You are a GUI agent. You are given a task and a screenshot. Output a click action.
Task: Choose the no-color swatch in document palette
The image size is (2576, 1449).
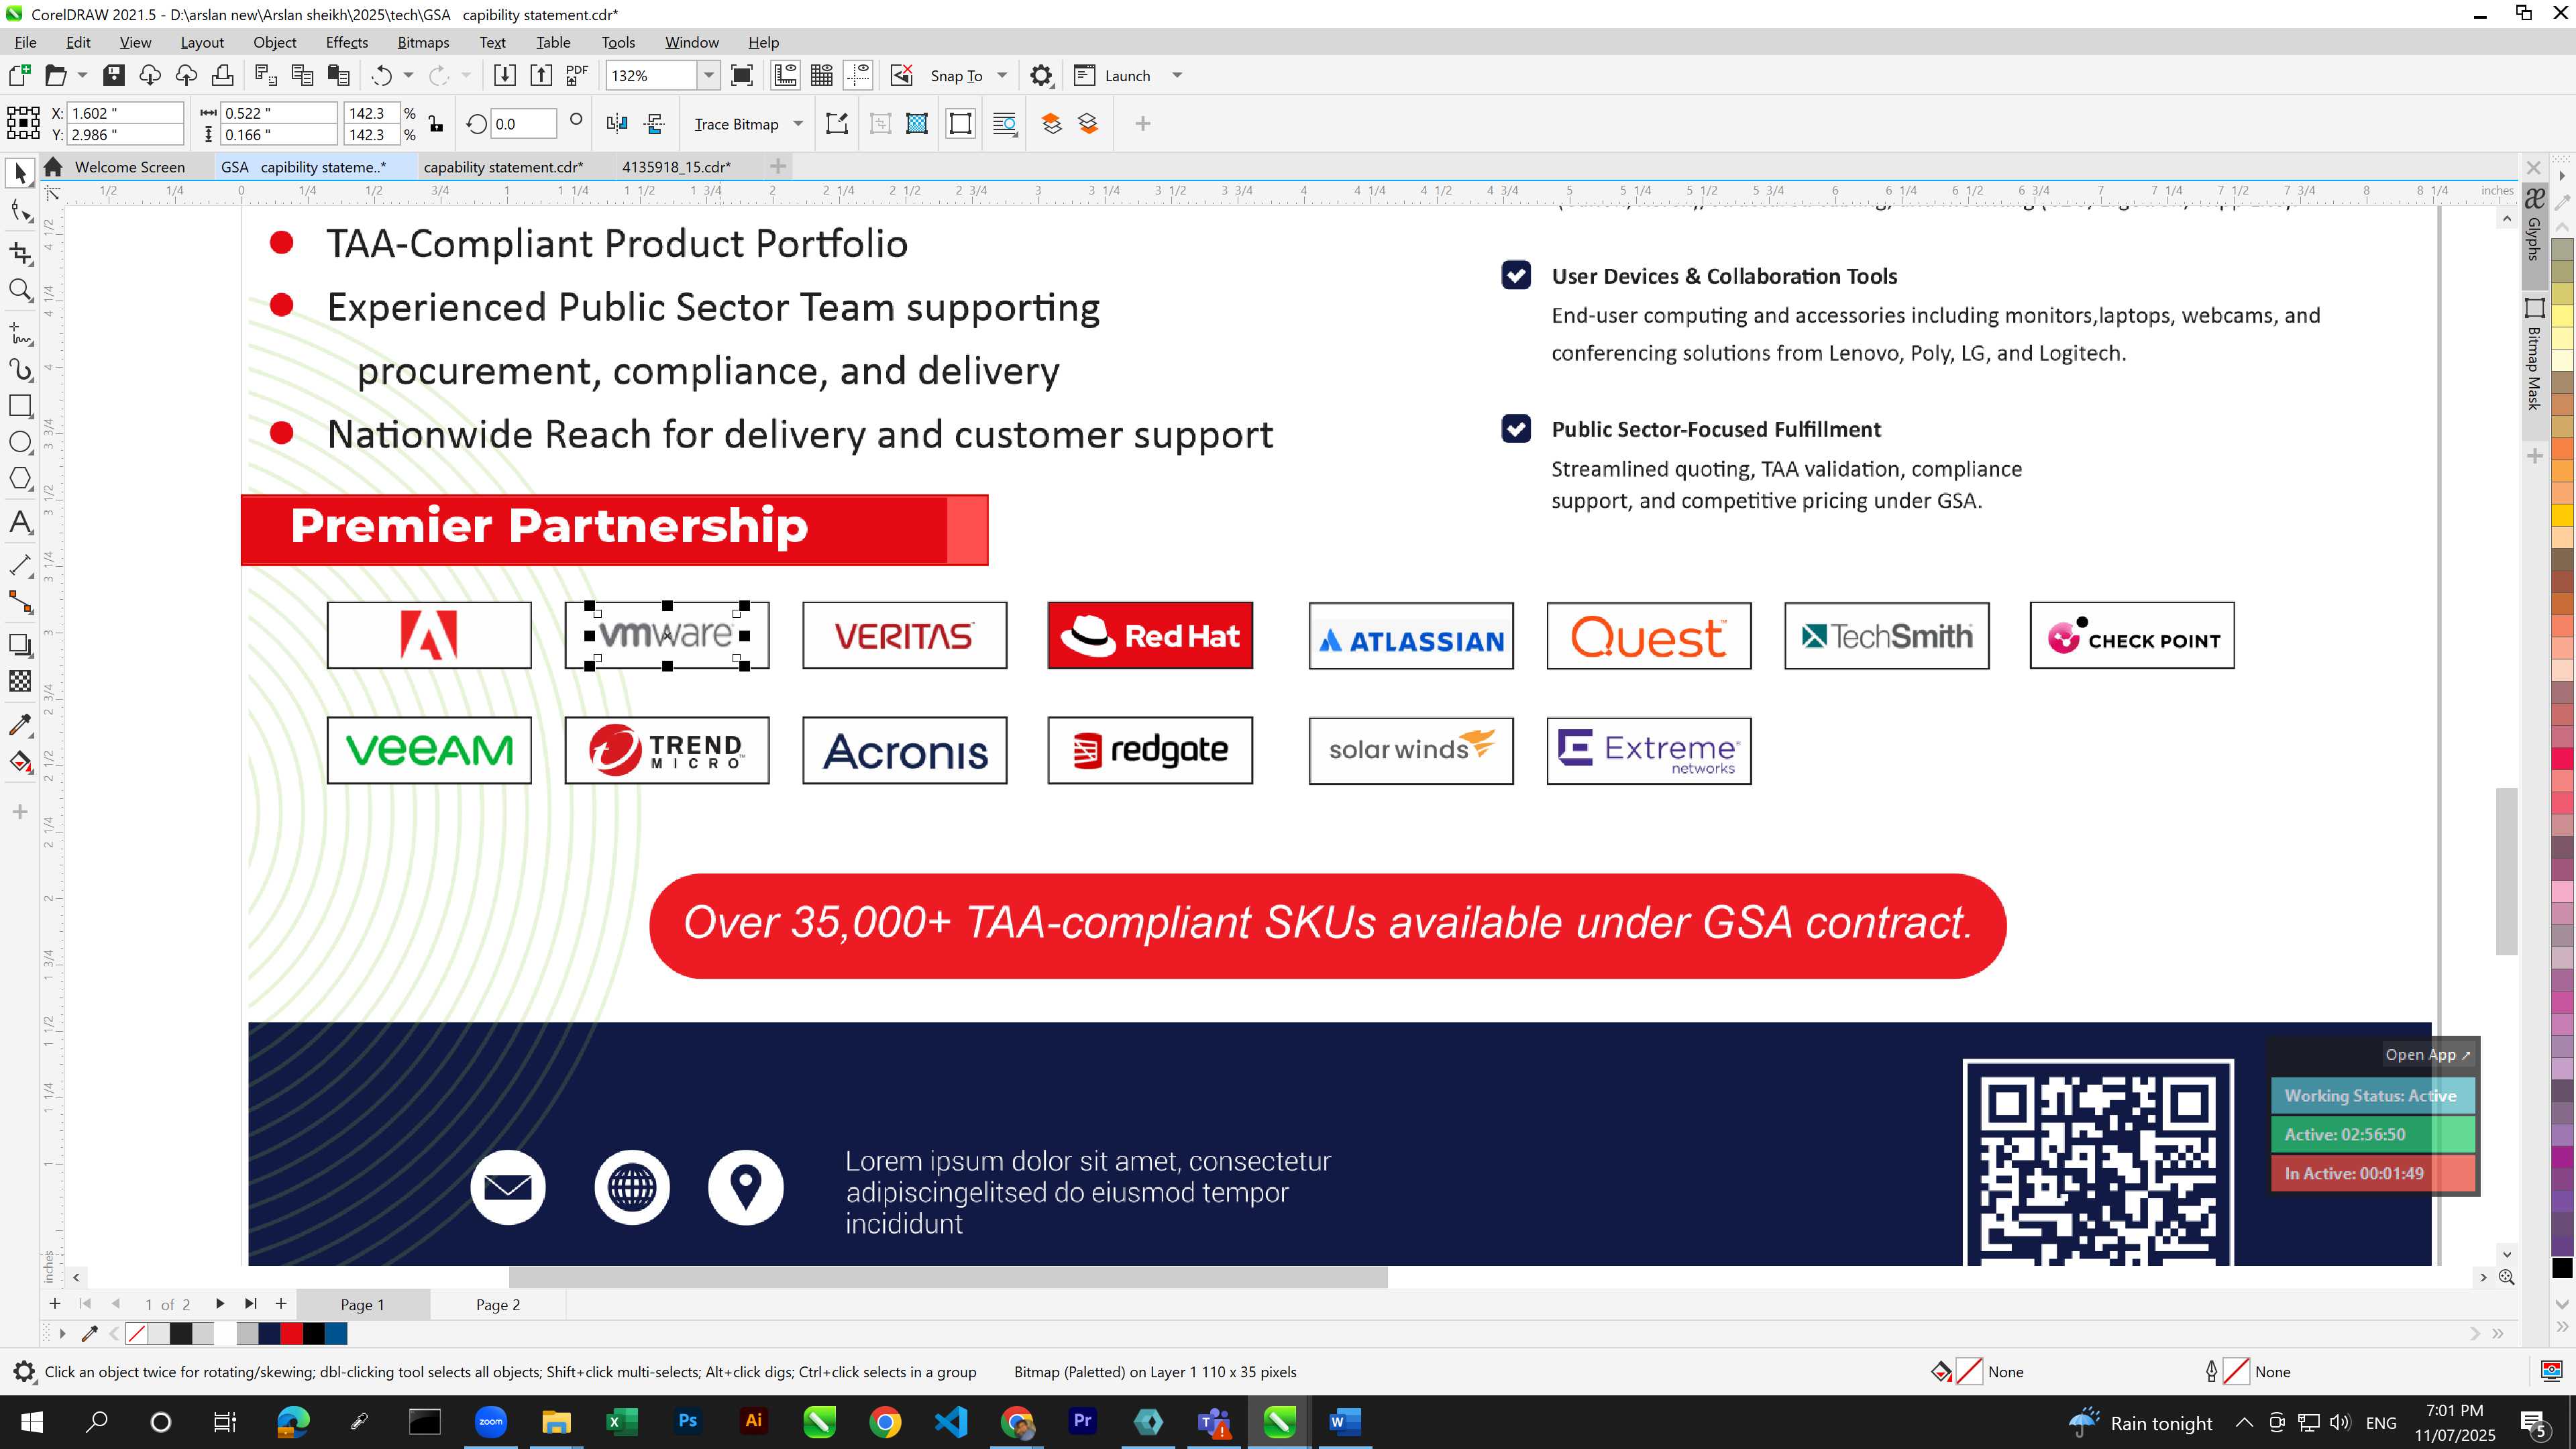coord(137,1333)
